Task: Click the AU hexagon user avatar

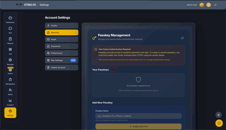Action: point(202,5)
